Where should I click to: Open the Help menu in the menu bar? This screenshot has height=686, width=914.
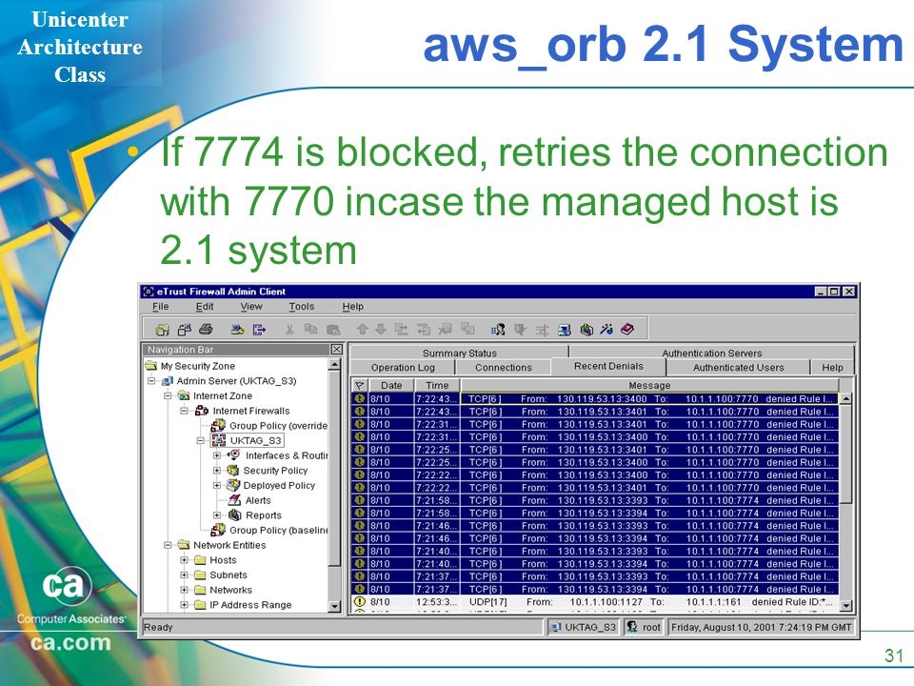(352, 306)
